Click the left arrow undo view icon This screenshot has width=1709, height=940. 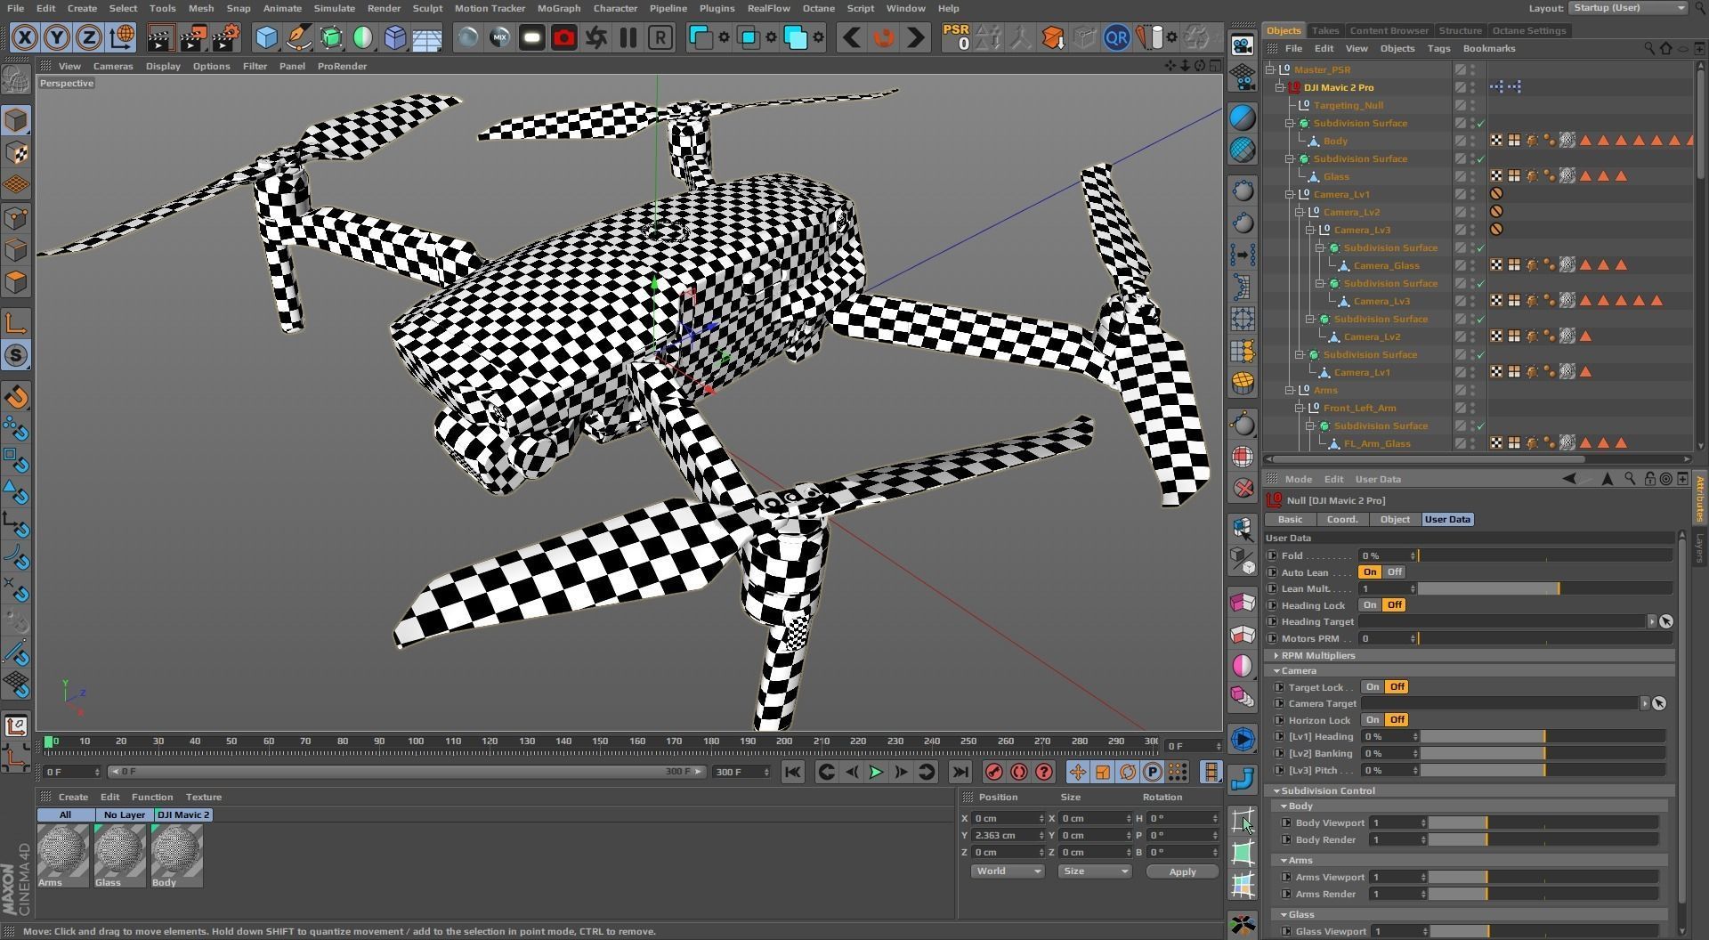coord(851,37)
